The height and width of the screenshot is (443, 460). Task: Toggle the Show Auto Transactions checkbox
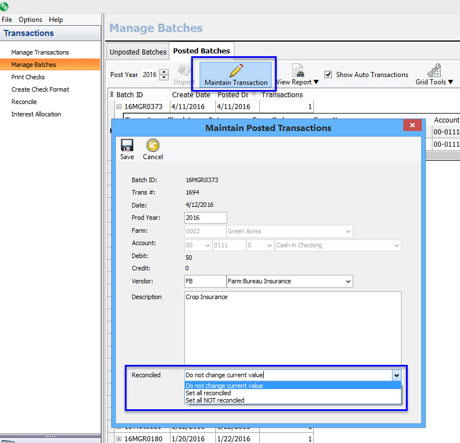328,74
